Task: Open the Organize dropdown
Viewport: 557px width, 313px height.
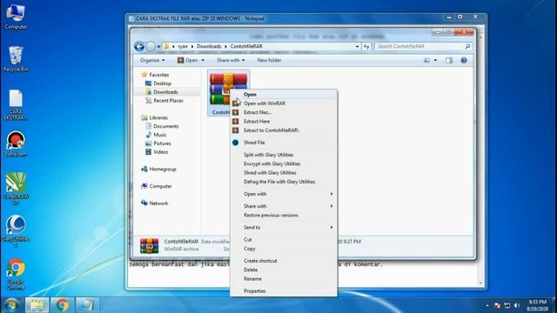Action: (152, 60)
